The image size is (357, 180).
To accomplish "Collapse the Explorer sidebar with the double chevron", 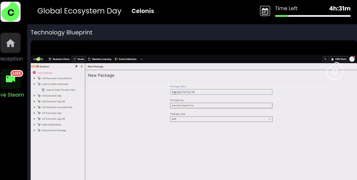I will point(81,66).
